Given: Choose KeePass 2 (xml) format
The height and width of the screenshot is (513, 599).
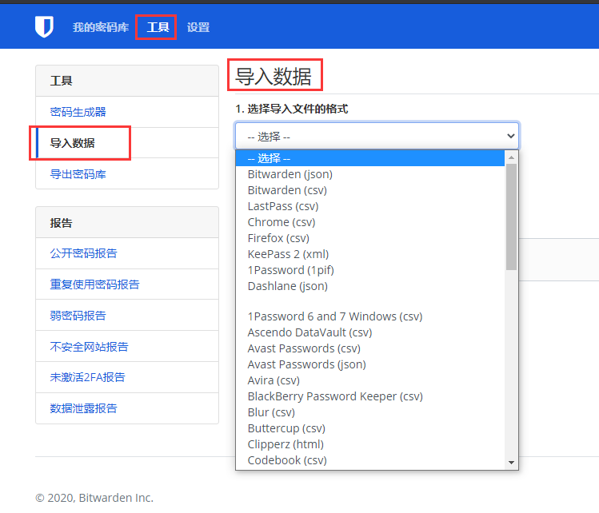Looking at the screenshot, I should (x=369, y=254).
